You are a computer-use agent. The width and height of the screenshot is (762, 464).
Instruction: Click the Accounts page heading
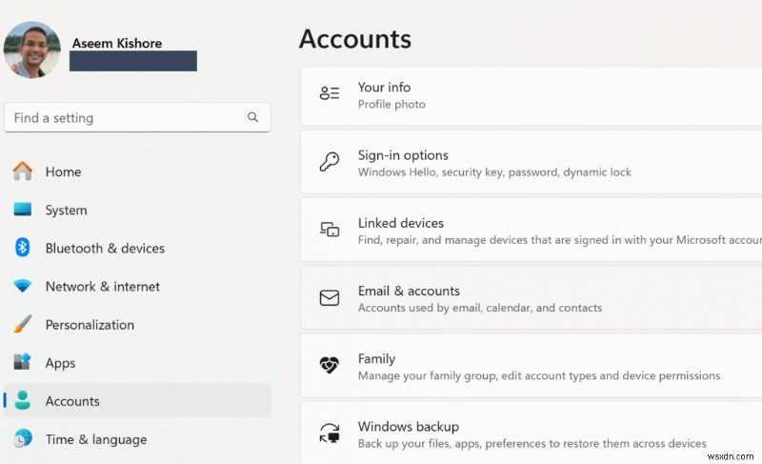point(354,38)
